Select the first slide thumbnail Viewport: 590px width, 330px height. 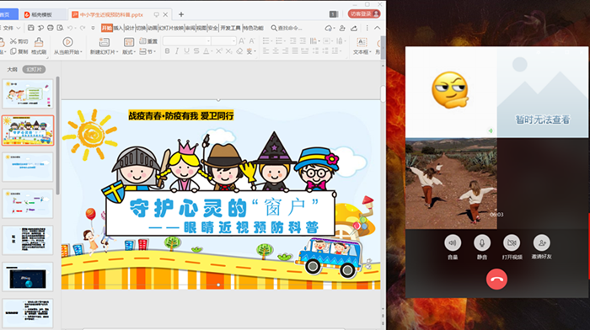[28, 93]
